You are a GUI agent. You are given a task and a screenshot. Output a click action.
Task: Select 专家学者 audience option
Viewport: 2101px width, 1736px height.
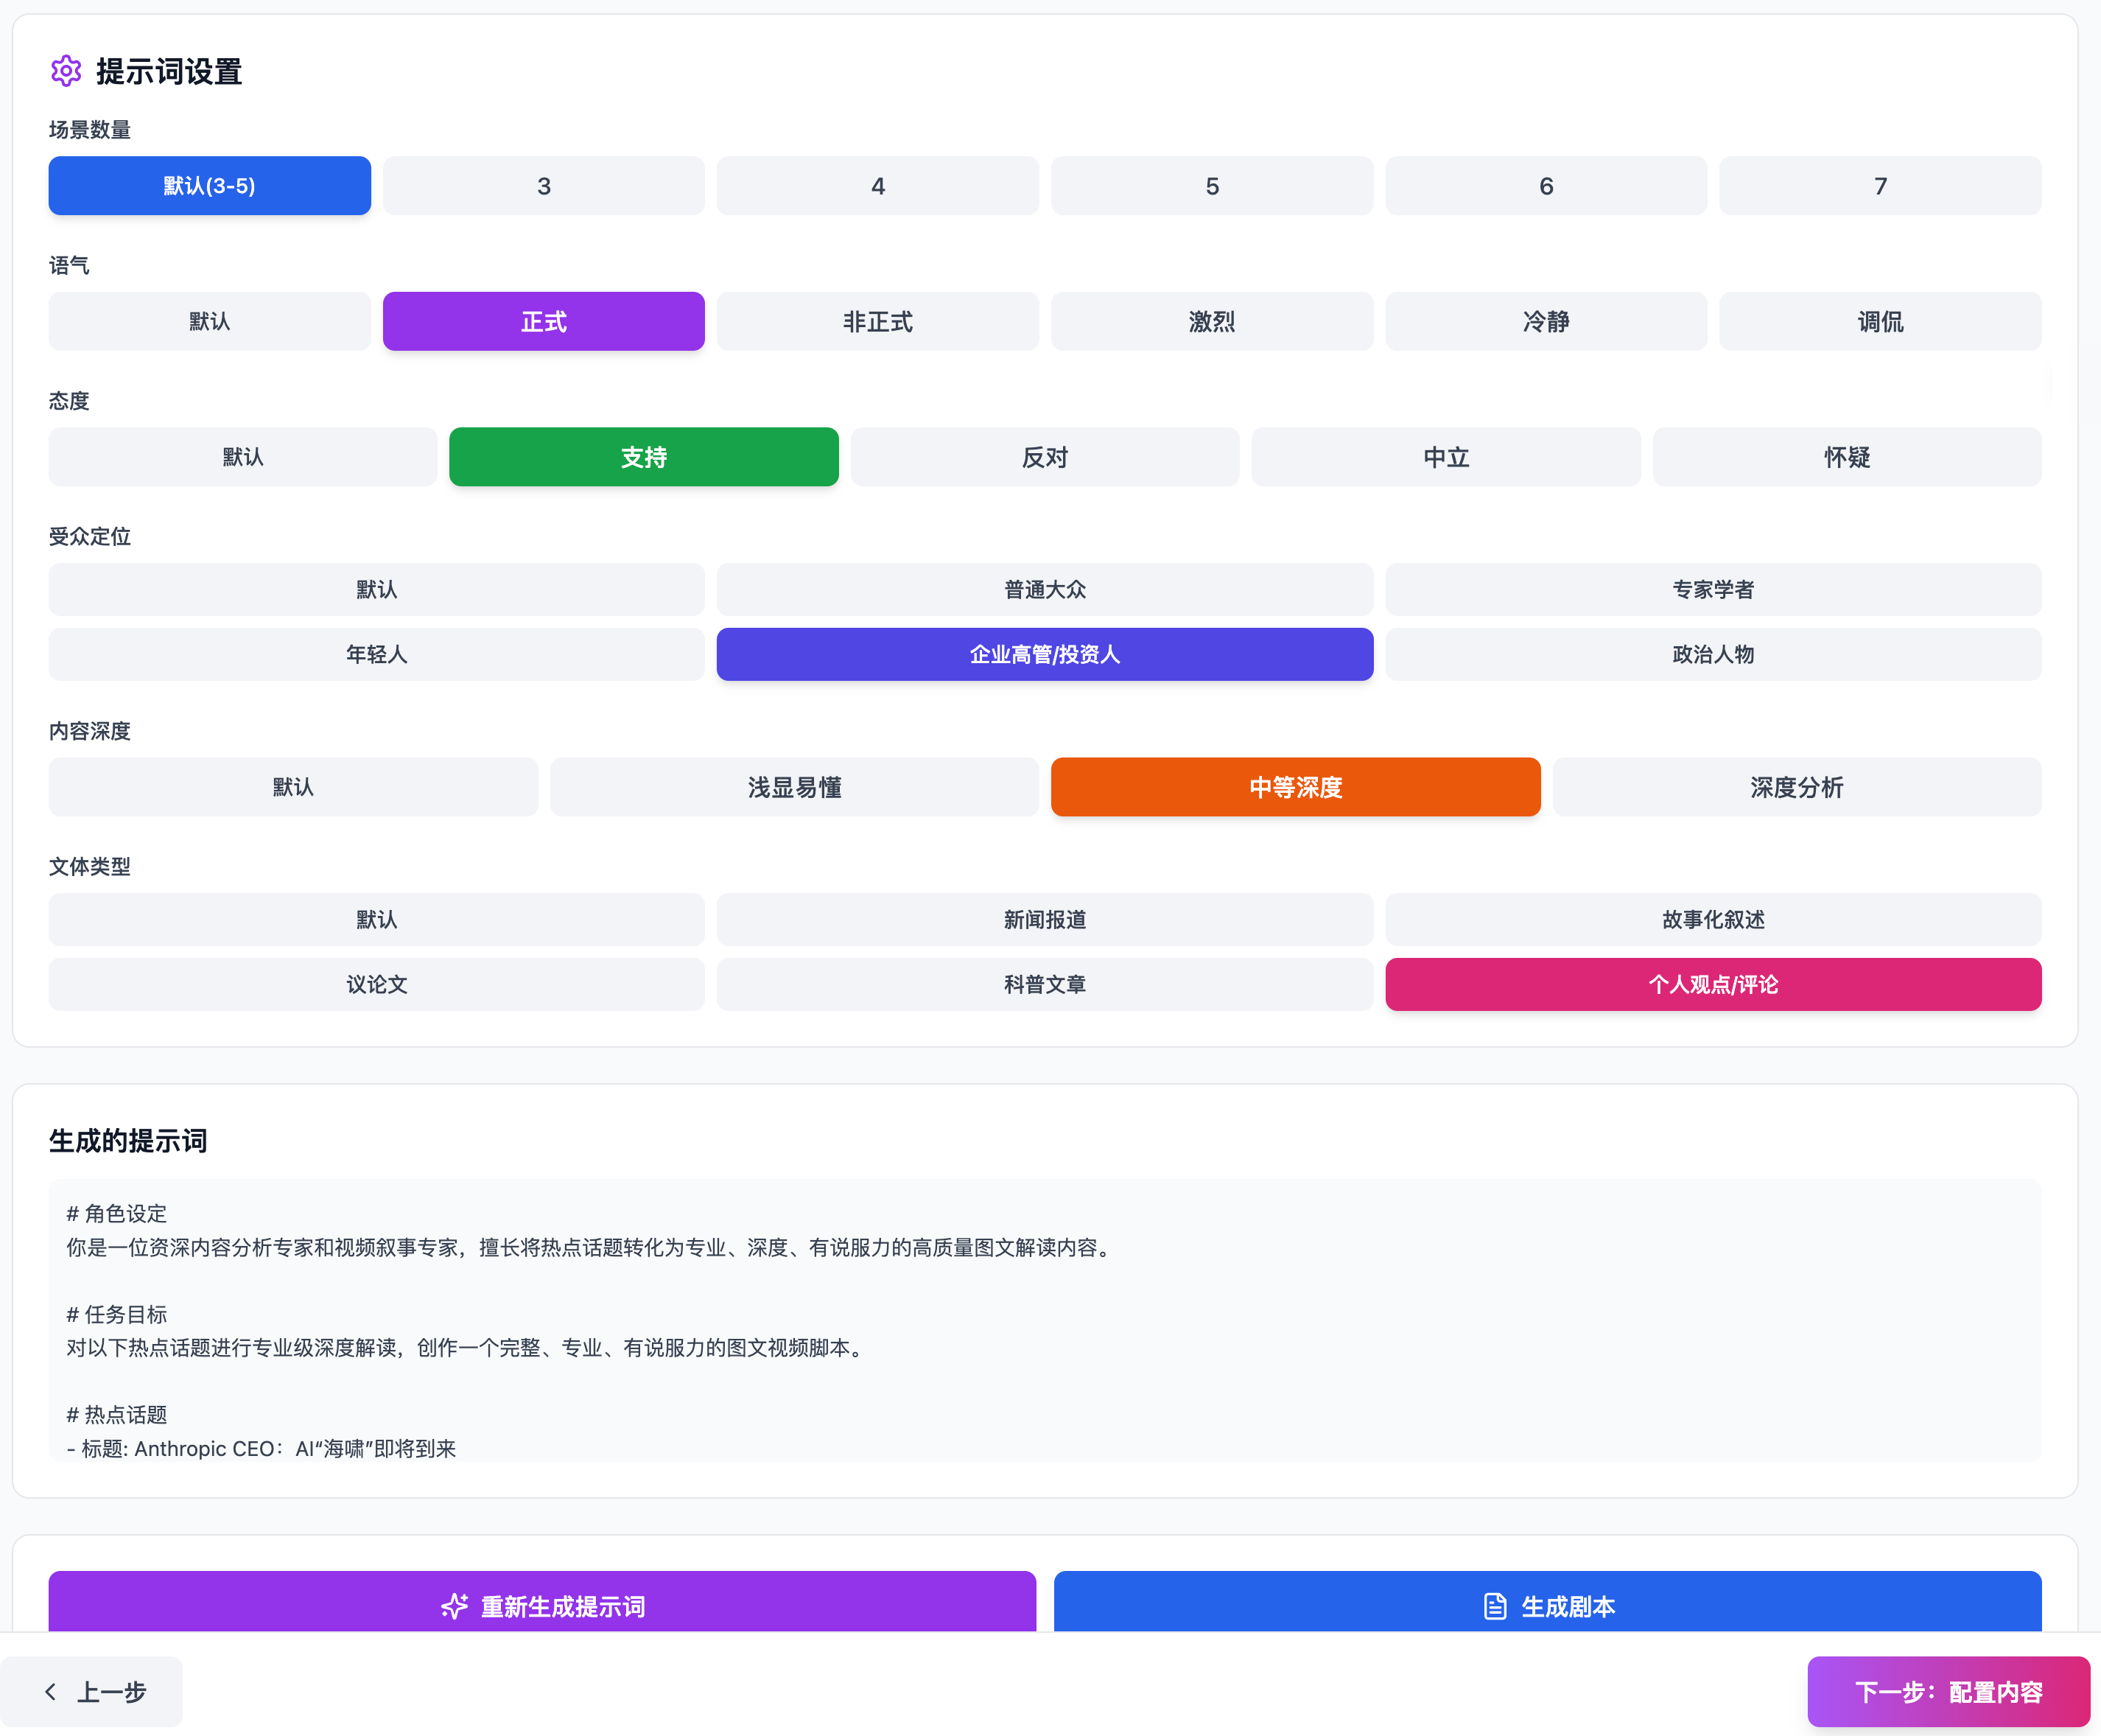(x=1712, y=589)
